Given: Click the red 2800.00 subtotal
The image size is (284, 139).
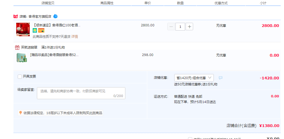Looking at the screenshot, I should click(270, 25).
